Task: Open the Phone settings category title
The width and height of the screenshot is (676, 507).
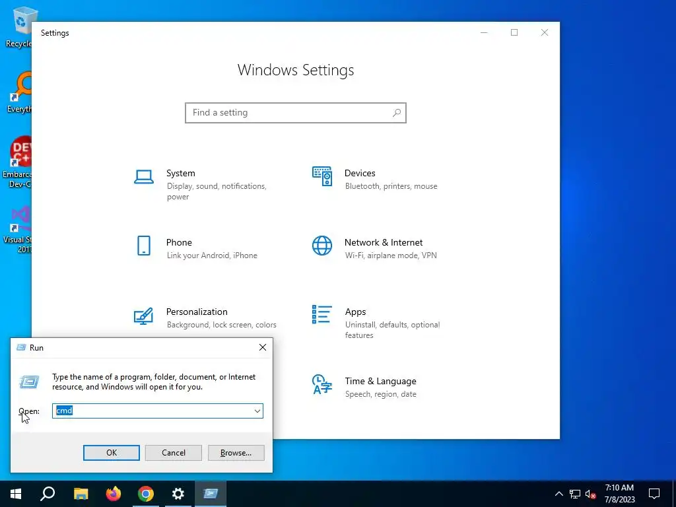Action: click(179, 242)
